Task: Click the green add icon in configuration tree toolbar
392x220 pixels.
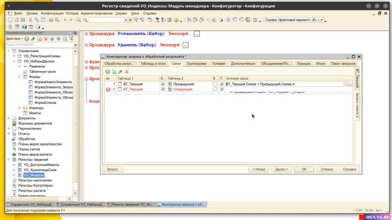Action: (x=27, y=38)
